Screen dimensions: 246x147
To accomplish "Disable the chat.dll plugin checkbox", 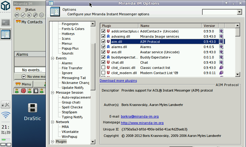I will point(104,62).
